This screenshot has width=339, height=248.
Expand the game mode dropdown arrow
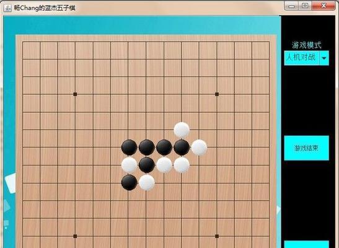point(324,58)
